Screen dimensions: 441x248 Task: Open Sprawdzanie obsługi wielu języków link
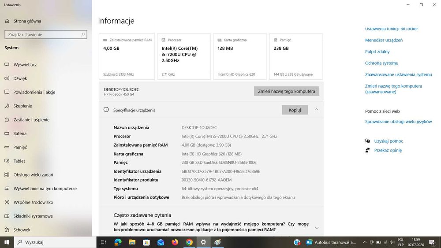(398, 122)
